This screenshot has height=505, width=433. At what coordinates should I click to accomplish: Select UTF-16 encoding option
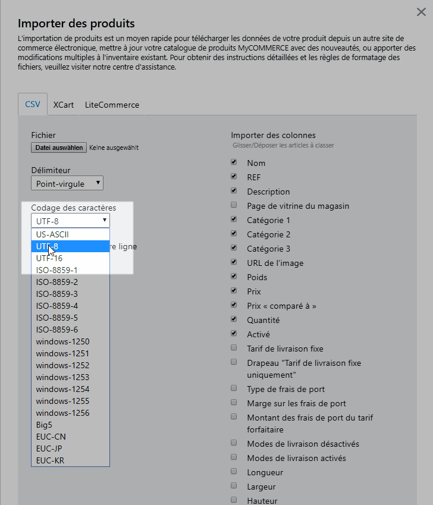[71, 258]
